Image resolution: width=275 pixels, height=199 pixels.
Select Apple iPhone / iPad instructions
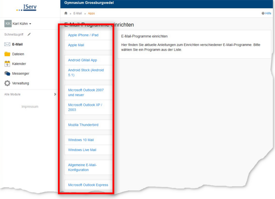tap(83, 35)
